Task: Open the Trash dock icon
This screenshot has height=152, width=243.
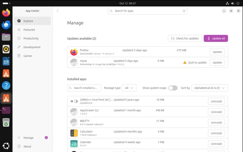Action: click(x=6, y=122)
